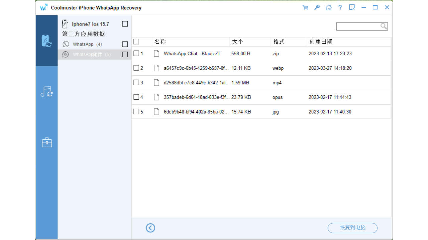Toggle the select-all checkbox in table header

click(136, 41)
